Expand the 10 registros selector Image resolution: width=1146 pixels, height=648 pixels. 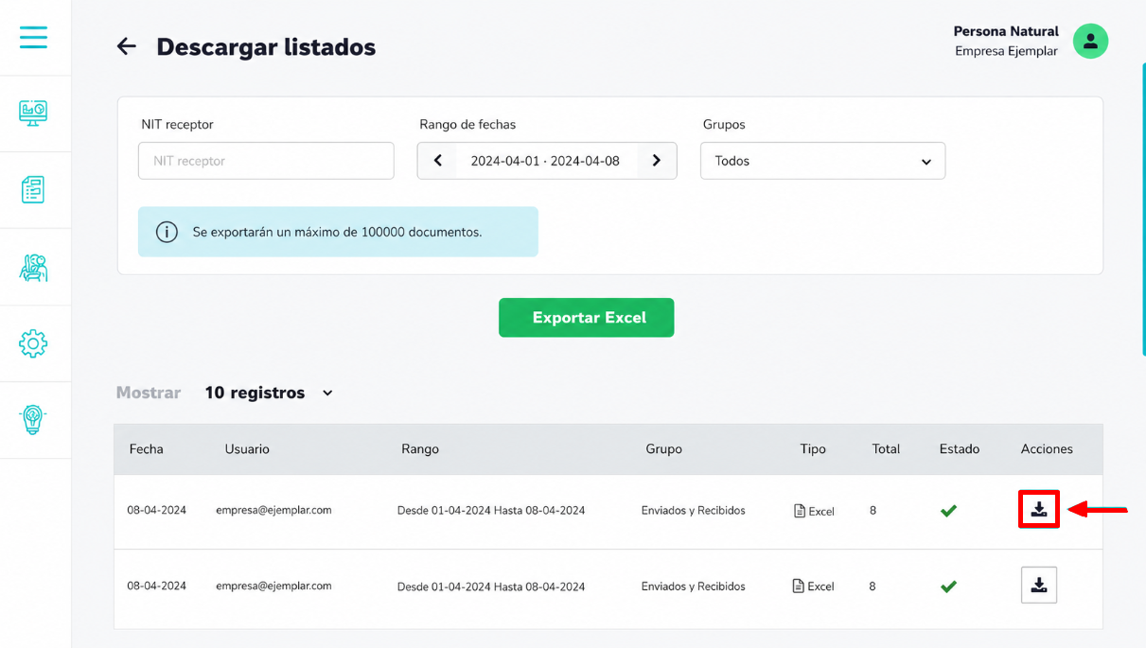(269, 393)
